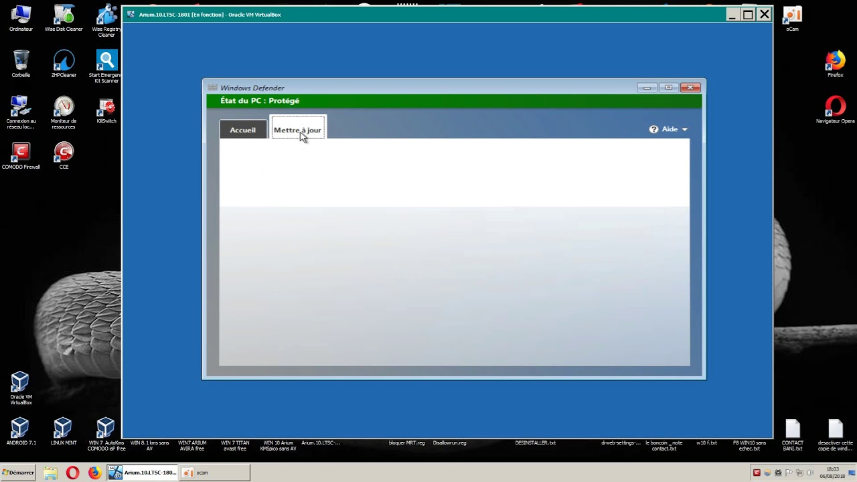Switch to the Arium.10.LTSC taskbar button
The image size is (857, 482).
(143, 473)
